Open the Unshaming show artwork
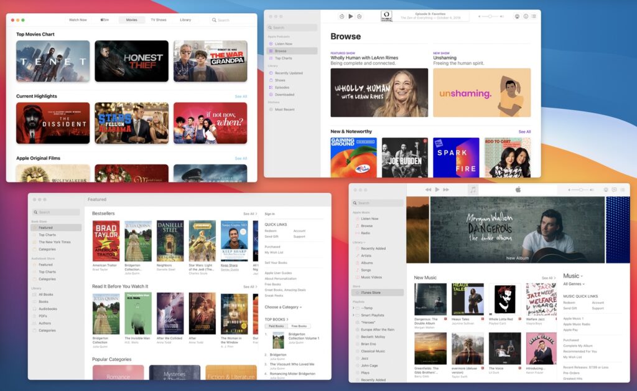The image size is (637, 391). pos(482,93)
